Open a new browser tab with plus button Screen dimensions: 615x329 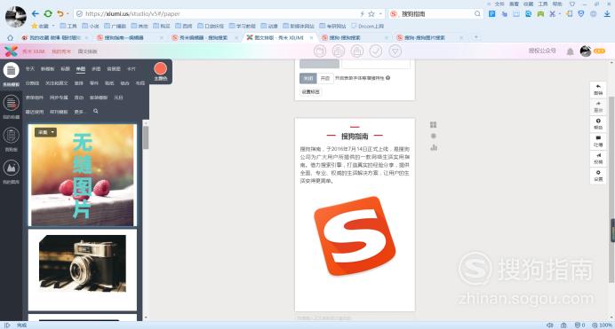point(476,37)
